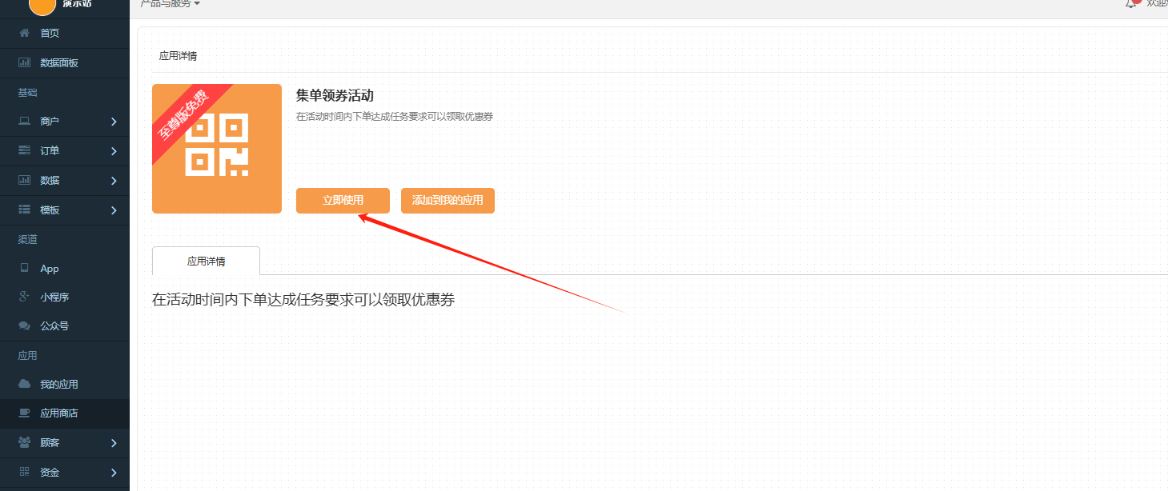Expand the 模板 submenu chevron
Screen dimensions: 1168x491
point(114,210)
